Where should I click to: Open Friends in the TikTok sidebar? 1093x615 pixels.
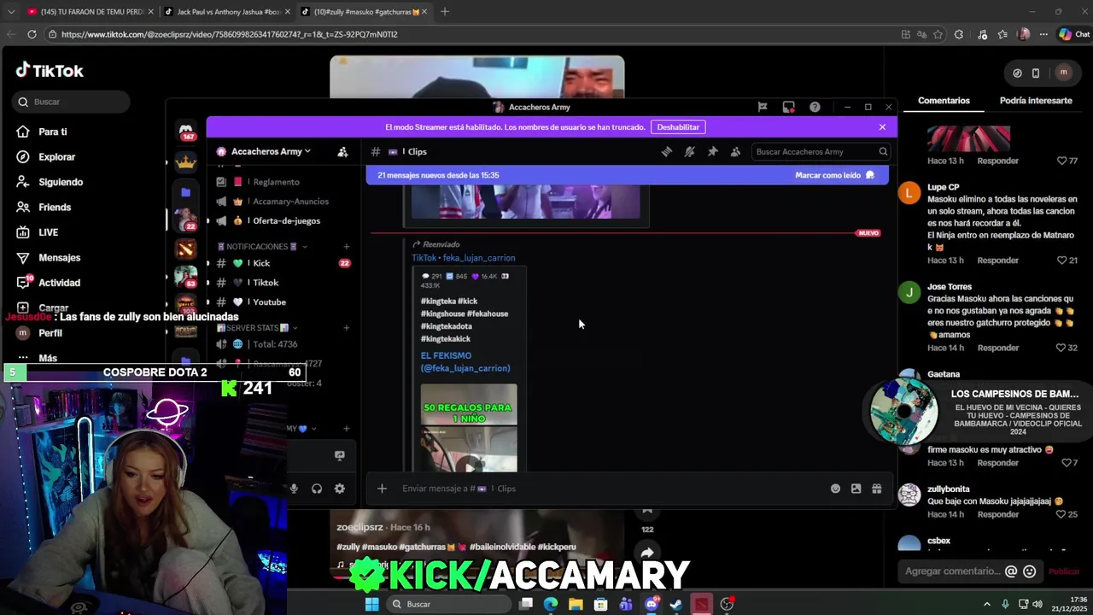click(x=55, y=208)
